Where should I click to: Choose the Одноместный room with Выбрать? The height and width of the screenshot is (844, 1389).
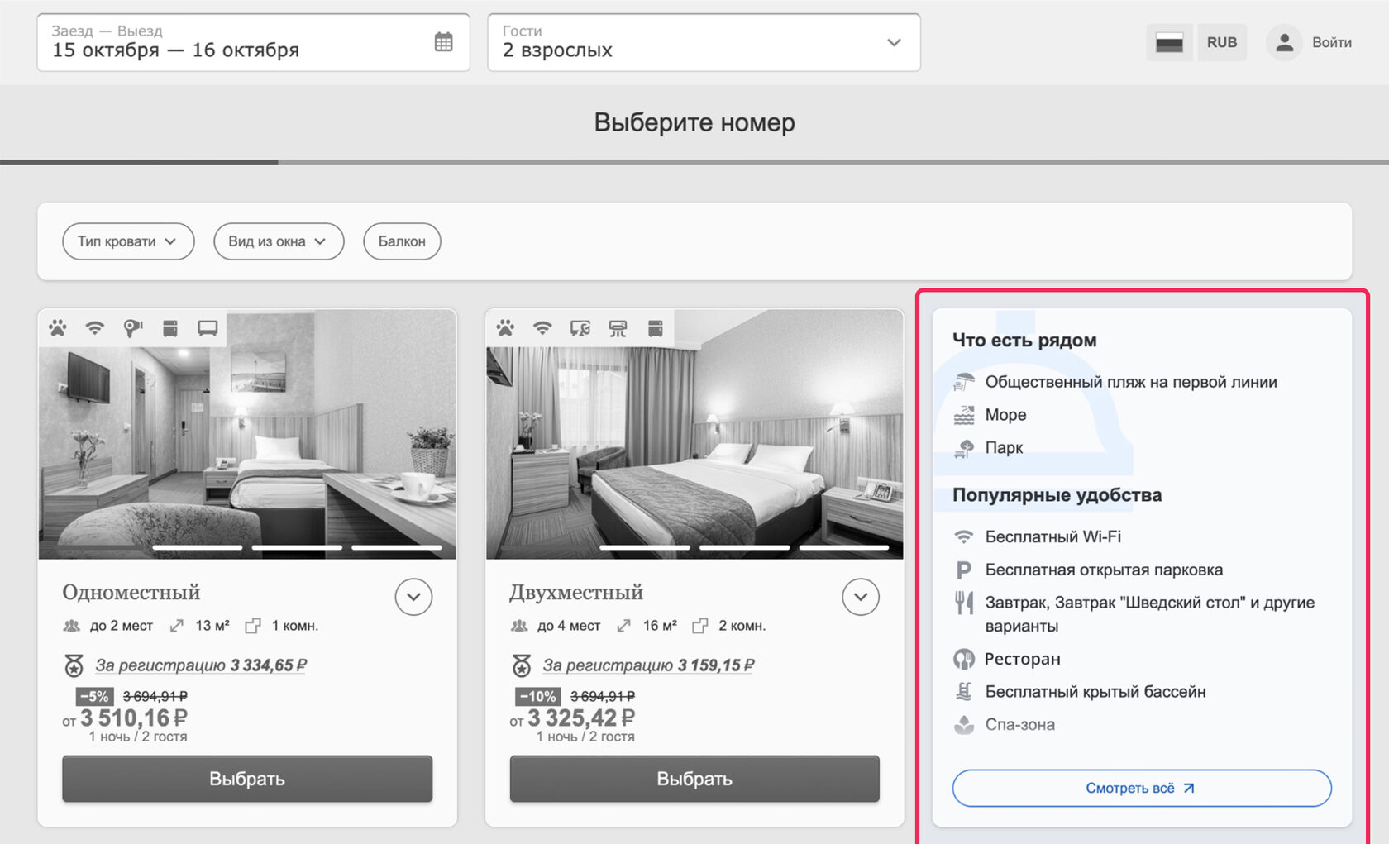pos(247,779)
